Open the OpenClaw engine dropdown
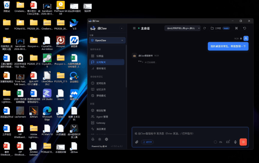This screenshot has height=163, width=259. (107, 40)
